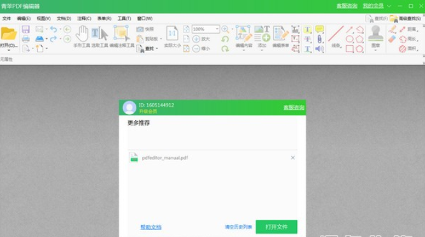Click the undo arrow icon

[x=54, y=29]
